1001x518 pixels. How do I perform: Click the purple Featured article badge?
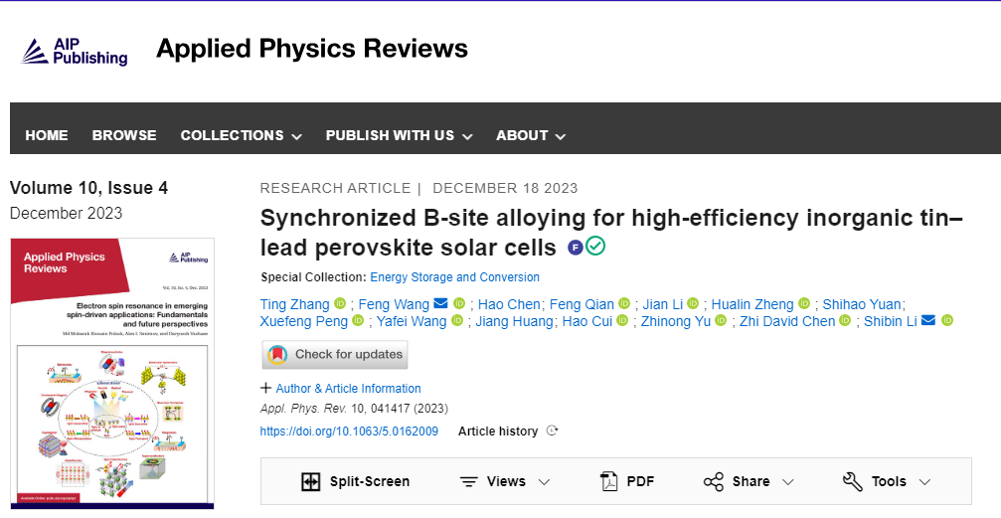point(576,248)
